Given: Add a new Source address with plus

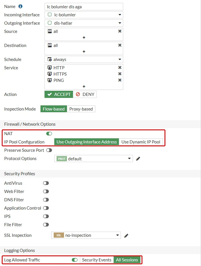Looking at the screenshot, I should click(84, 38).
